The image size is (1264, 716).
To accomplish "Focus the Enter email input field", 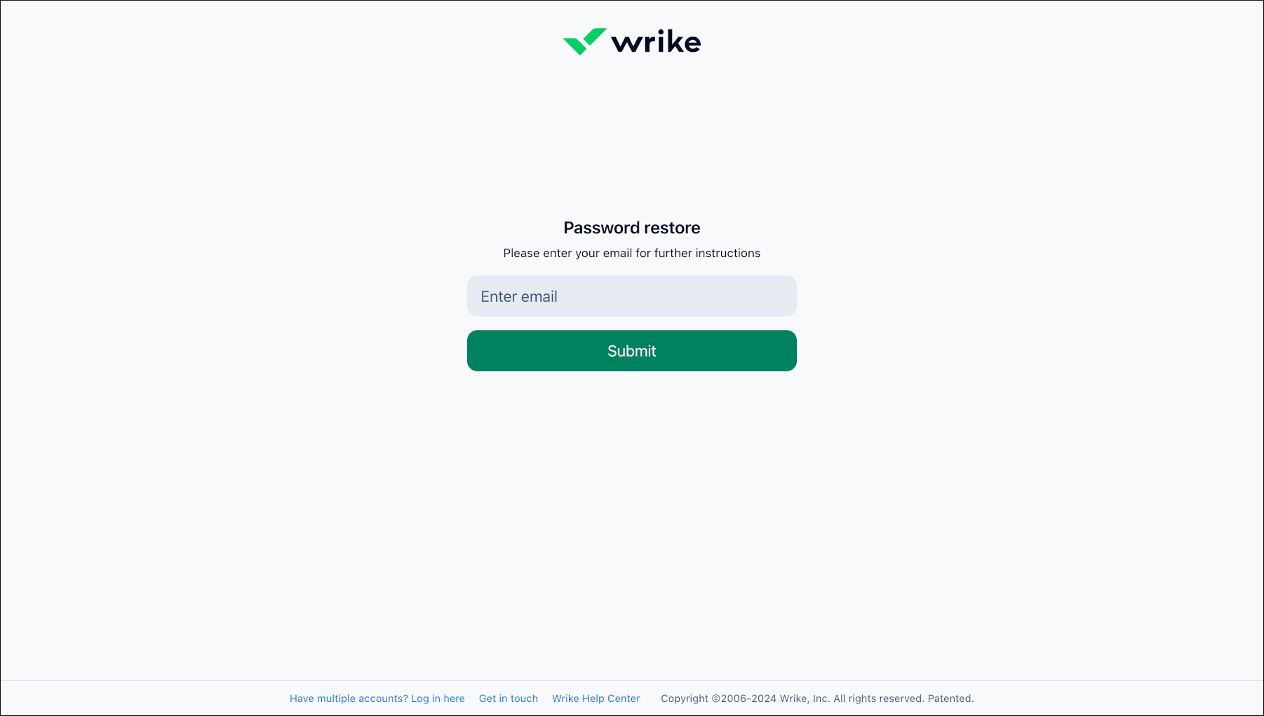I will [631, 296].
